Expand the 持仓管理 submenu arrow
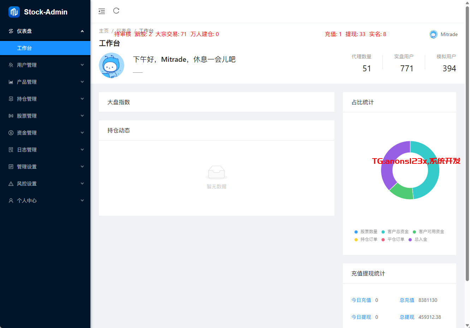The width and height of the screenshot is (470, 328). point(82,99)
